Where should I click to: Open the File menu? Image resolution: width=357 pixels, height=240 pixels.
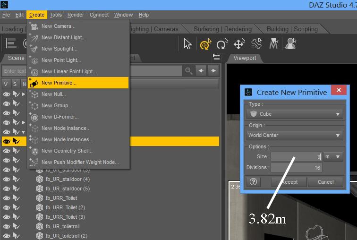(x=6, y=15)
